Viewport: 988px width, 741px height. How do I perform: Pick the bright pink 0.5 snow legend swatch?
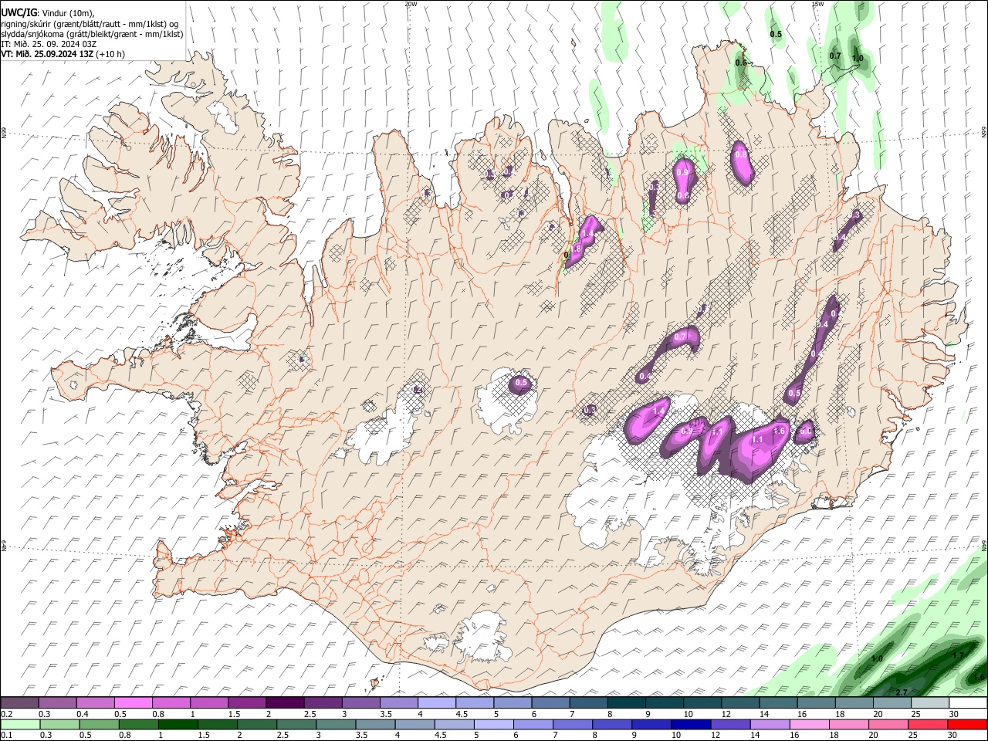coord(133,702)
